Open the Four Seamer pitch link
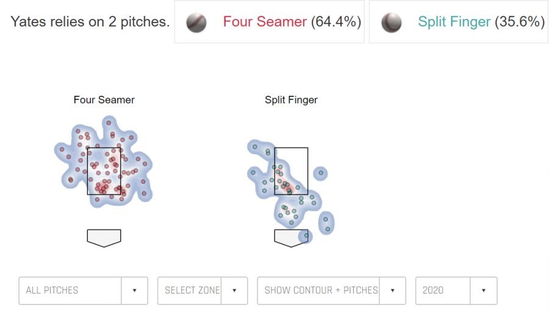Viewport: 549px width, 313px height. [265, 22]
